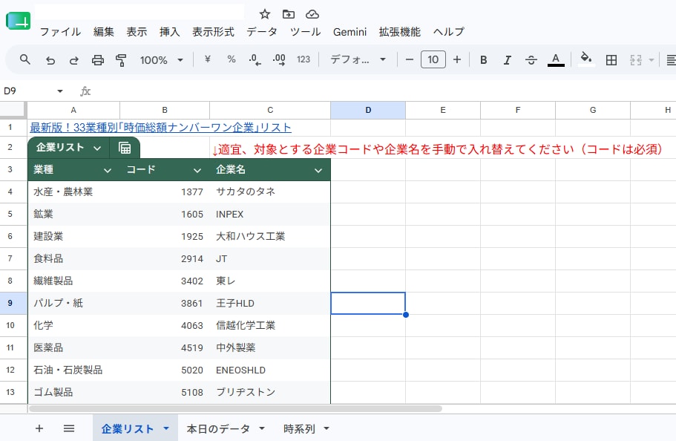Viewport: 676px width, 441px height.
Task: Open the Google Sheets home icon
Action: pos(18,21)
